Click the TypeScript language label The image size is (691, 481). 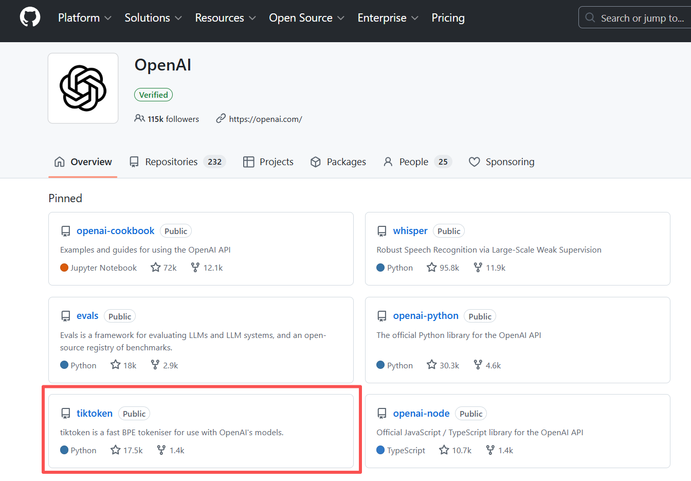click(406, 450)
